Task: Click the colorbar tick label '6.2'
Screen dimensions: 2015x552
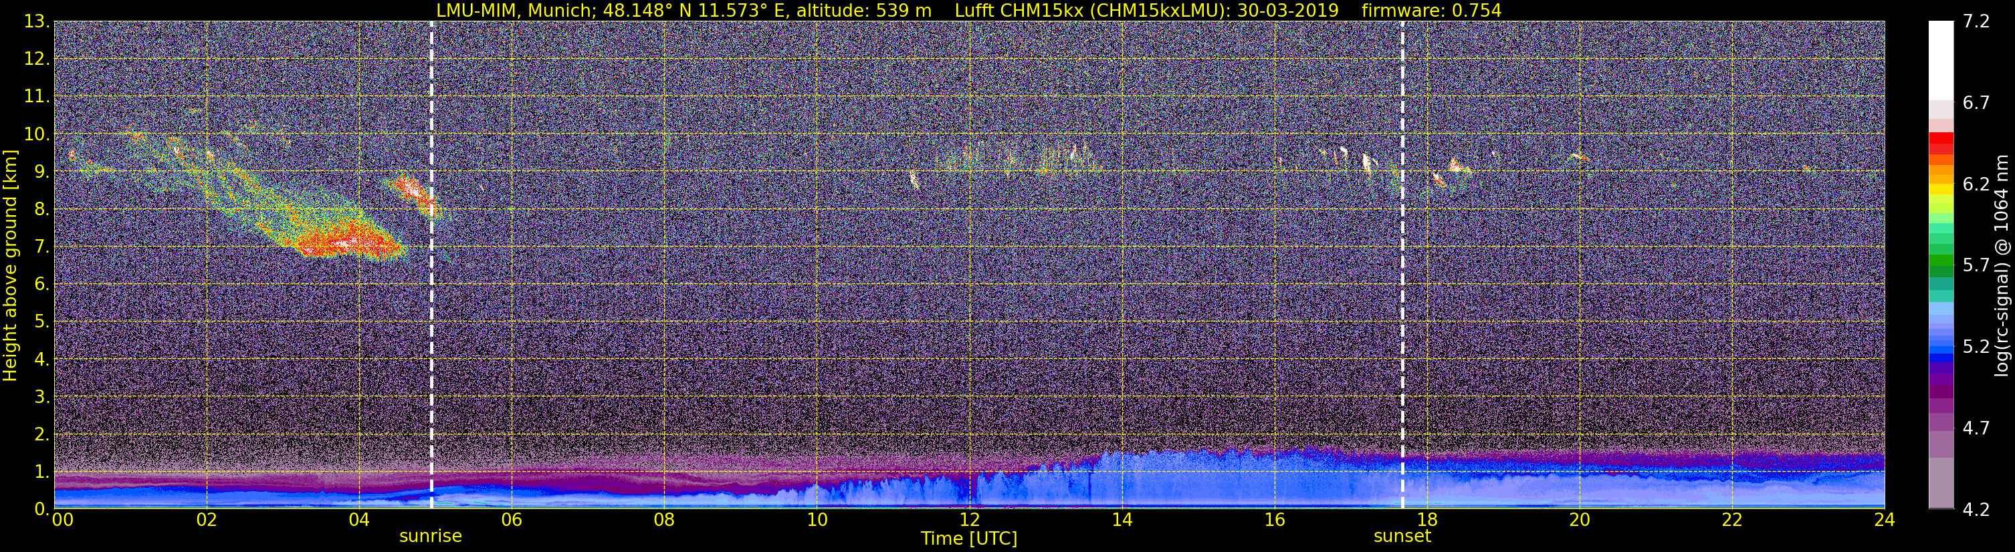Action: pos(1976,184)
